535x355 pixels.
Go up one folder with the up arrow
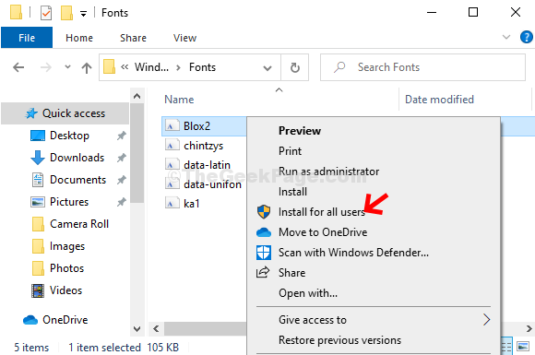pyautogui.click(x=87, y=68)
